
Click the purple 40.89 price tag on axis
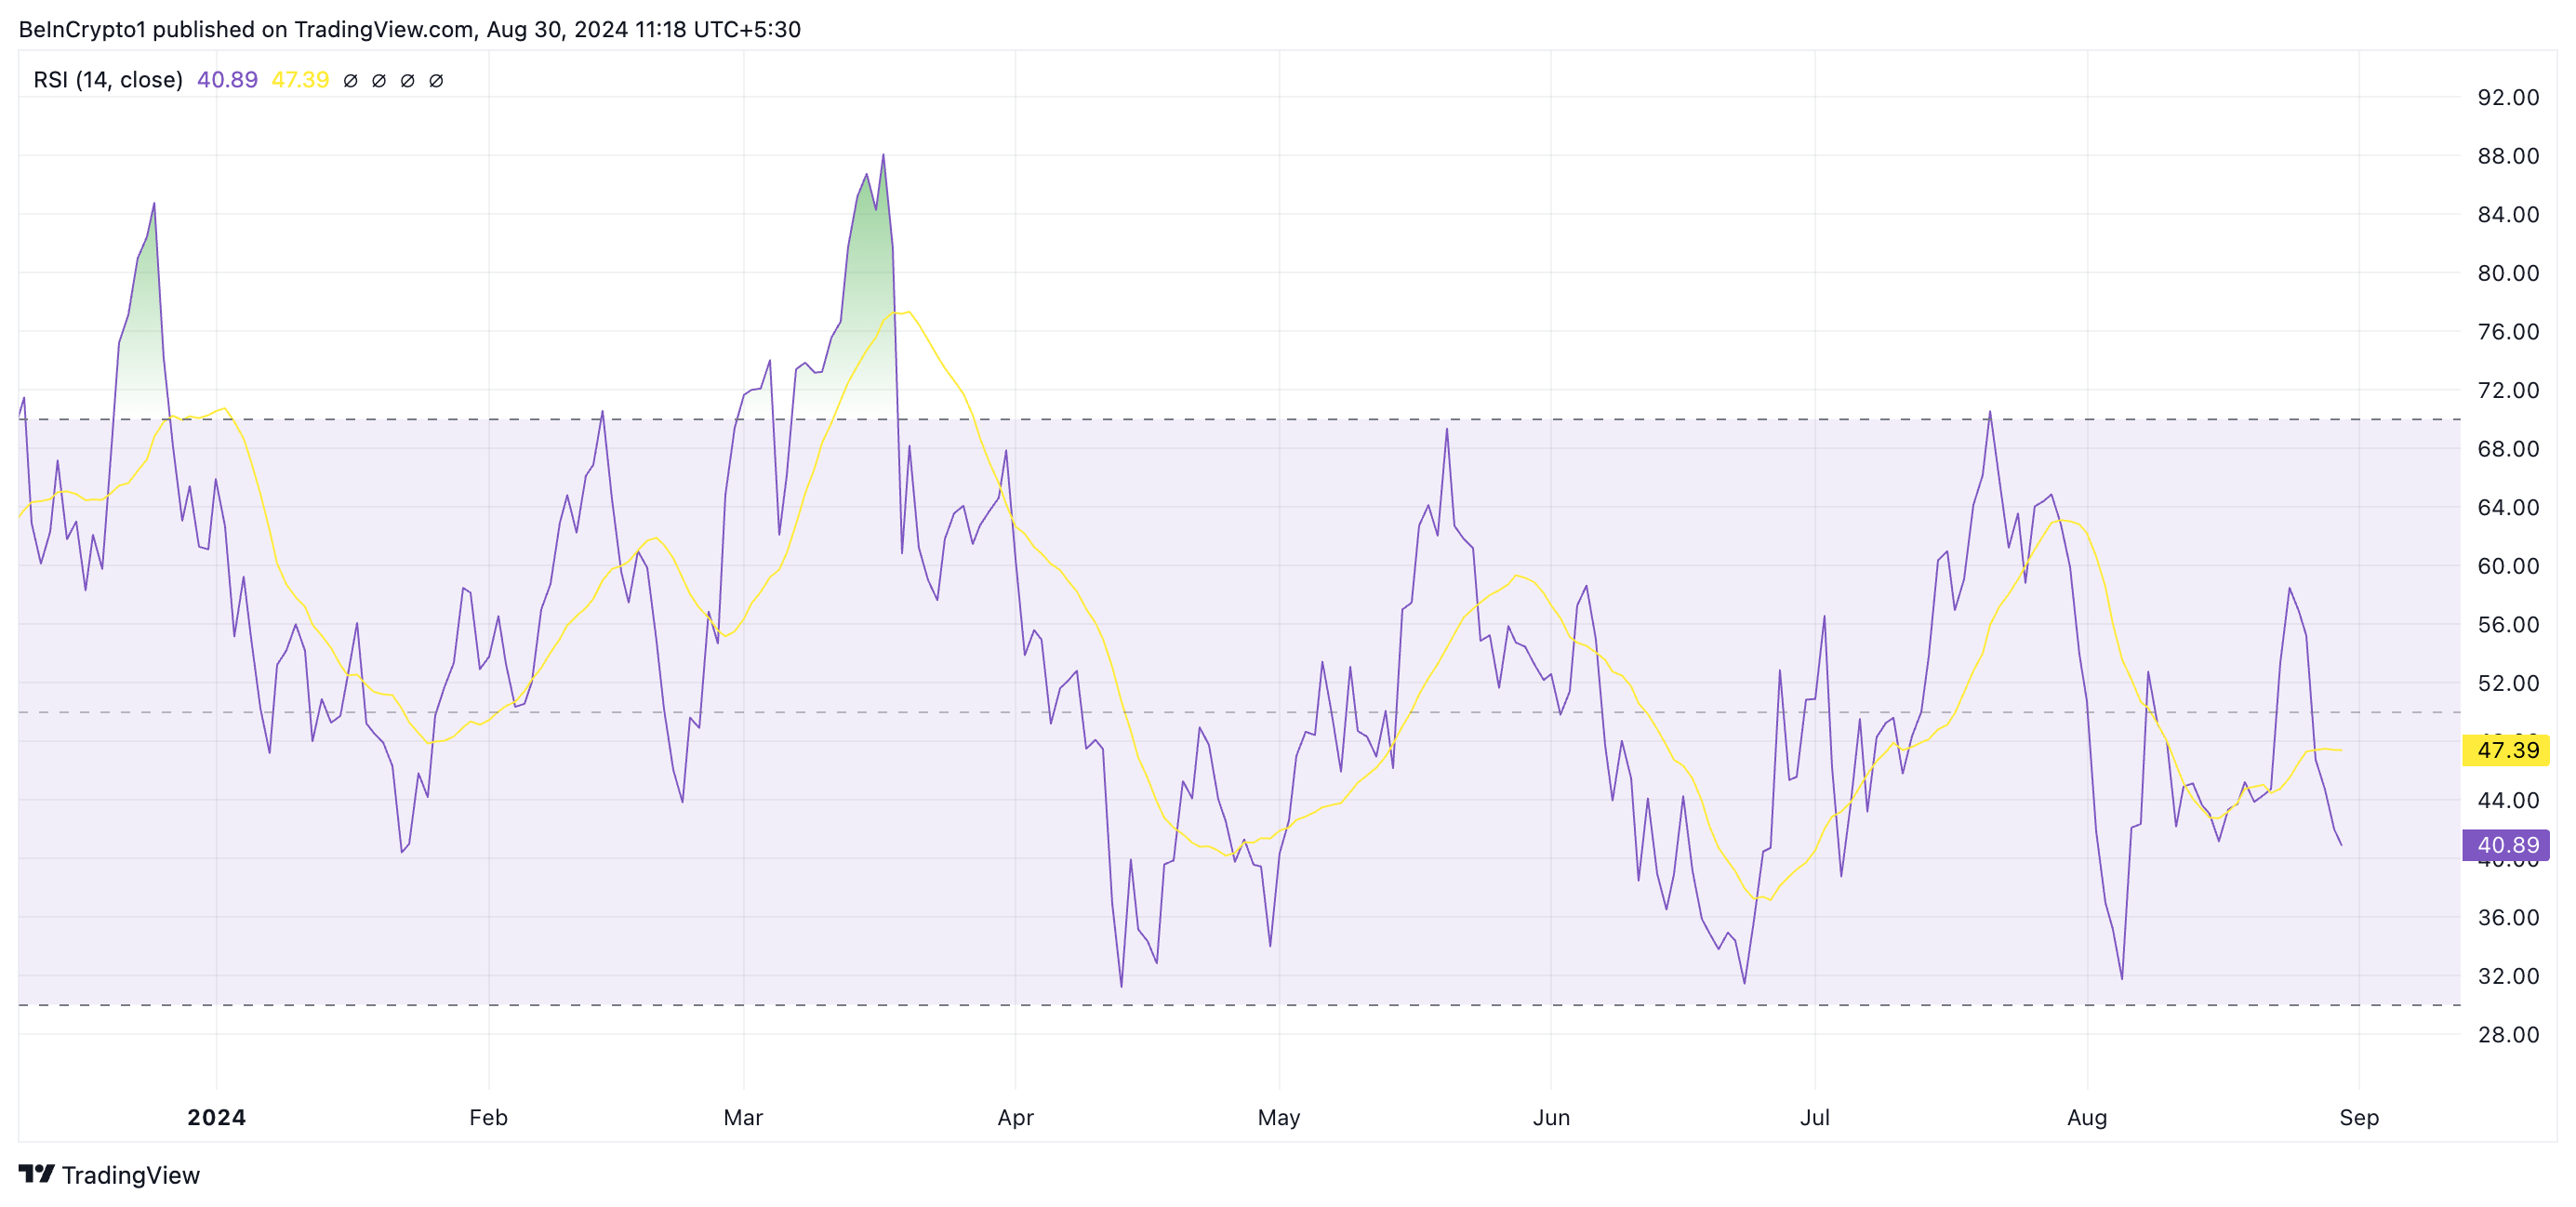2505,845
